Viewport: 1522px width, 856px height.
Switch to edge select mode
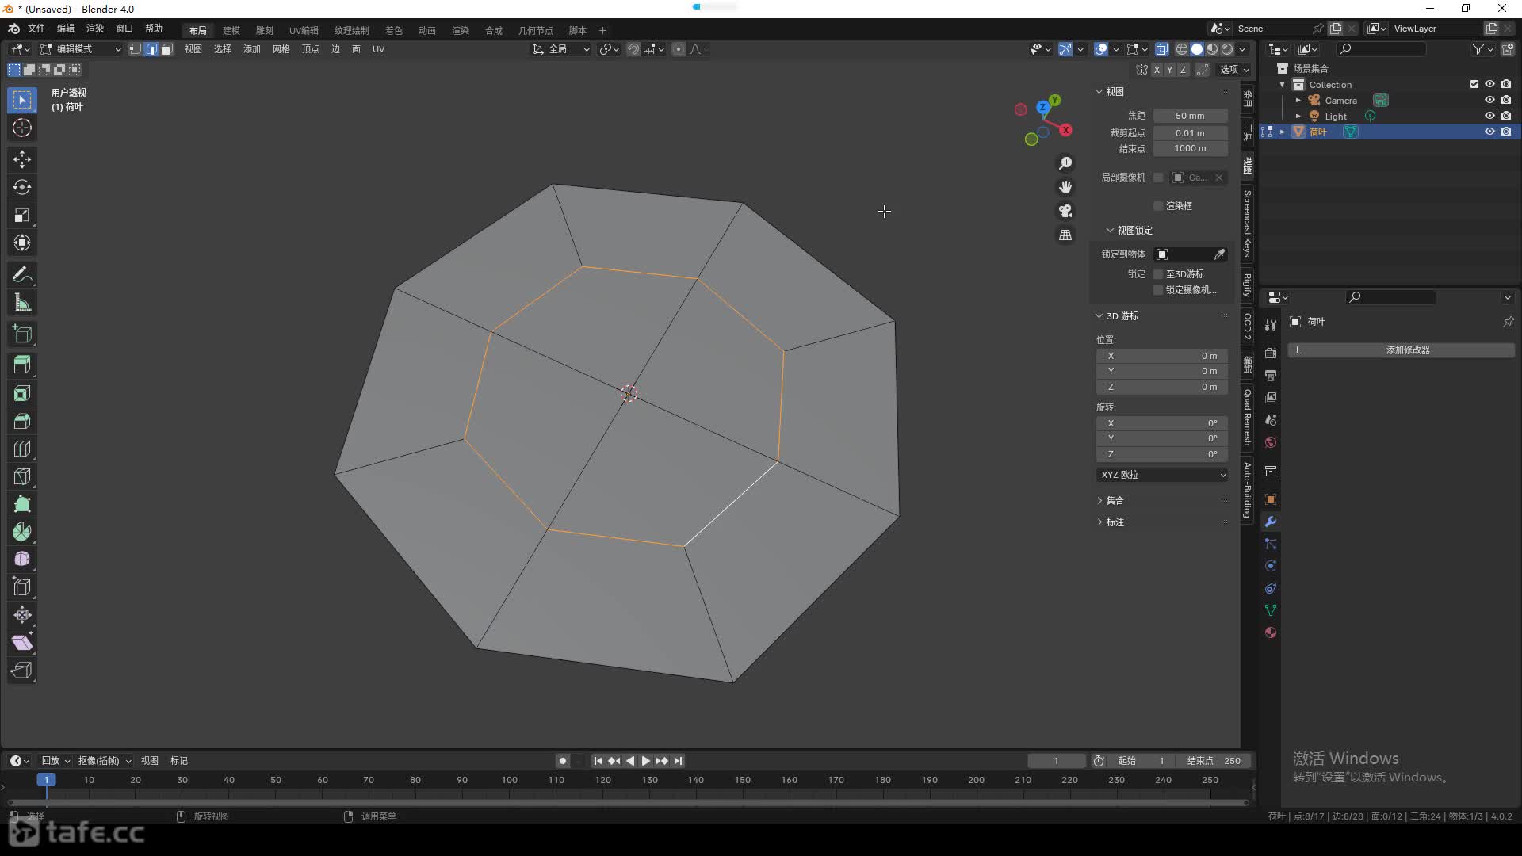[151, 49]
